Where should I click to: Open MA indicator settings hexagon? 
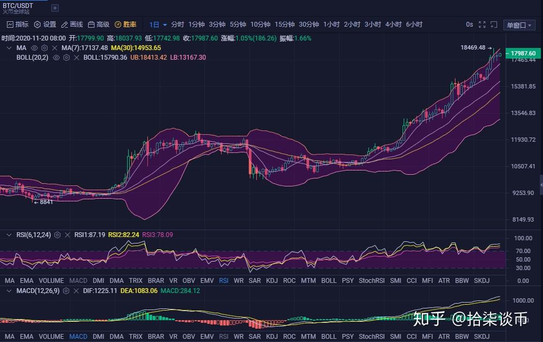45,48
